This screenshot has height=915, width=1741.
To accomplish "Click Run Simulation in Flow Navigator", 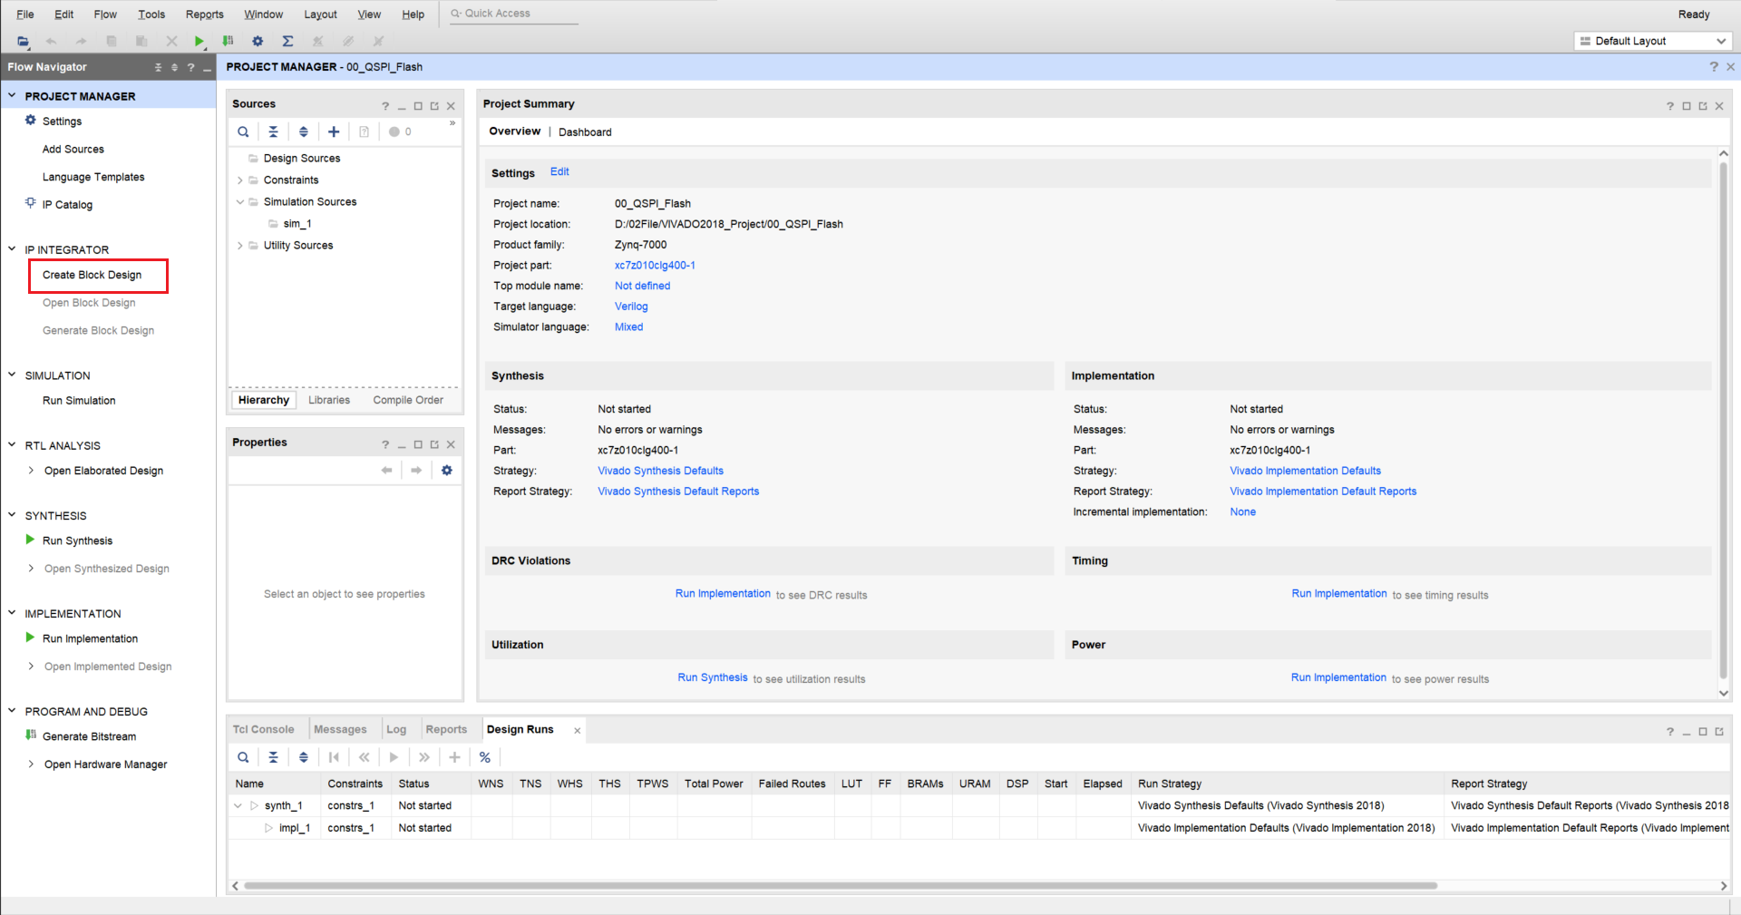I will [79, 401].
